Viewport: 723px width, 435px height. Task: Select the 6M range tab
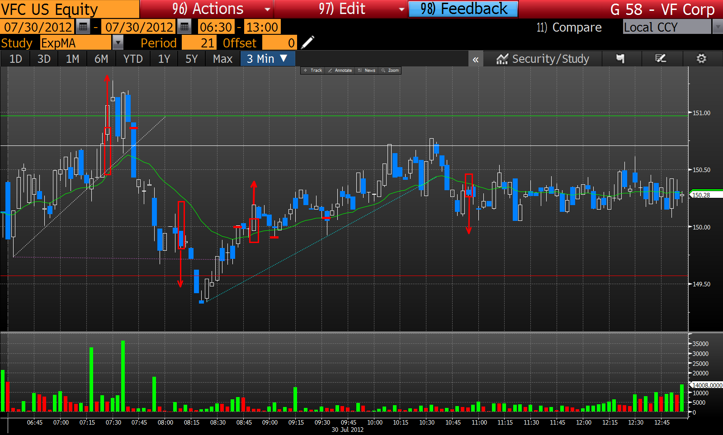(101, 59)
